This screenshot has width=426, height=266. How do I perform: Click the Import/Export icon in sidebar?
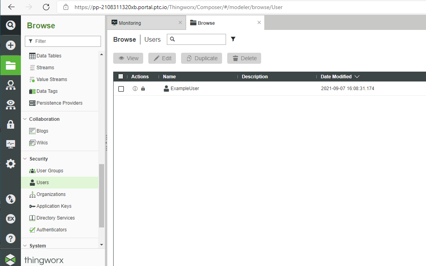10,199
